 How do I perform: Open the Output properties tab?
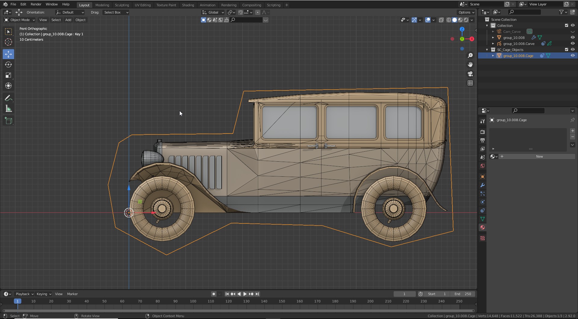tap(483, 141)
